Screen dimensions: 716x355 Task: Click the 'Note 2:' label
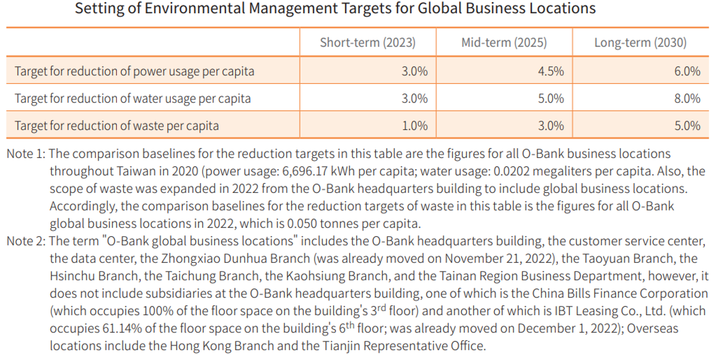[26, 241]
